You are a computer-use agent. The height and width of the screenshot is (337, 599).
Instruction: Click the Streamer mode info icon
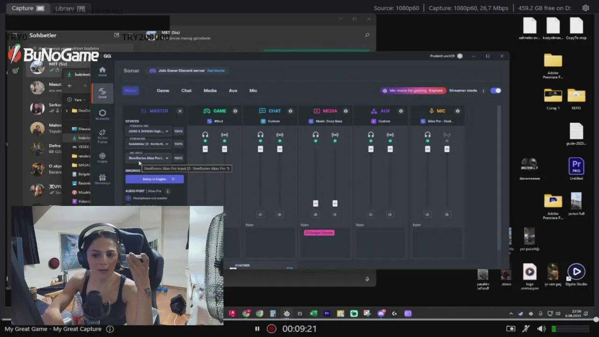pos(483,91)
